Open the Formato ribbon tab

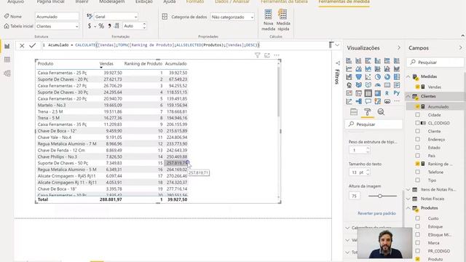(x=195, y=1)
